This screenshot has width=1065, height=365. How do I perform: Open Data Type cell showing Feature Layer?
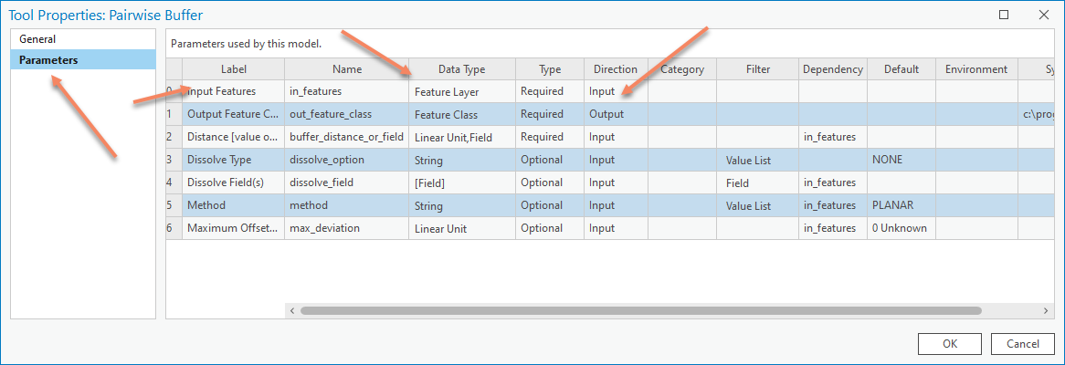tap(461, 91)
